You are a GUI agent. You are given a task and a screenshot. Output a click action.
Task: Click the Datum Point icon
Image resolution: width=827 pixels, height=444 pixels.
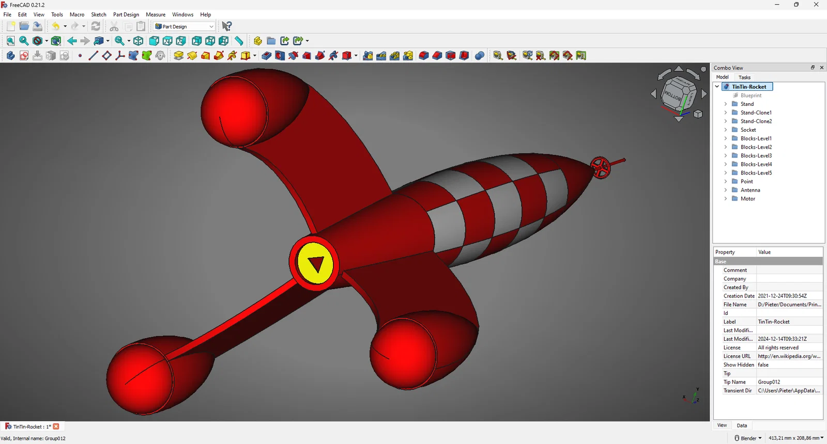(x=80, y=56)
